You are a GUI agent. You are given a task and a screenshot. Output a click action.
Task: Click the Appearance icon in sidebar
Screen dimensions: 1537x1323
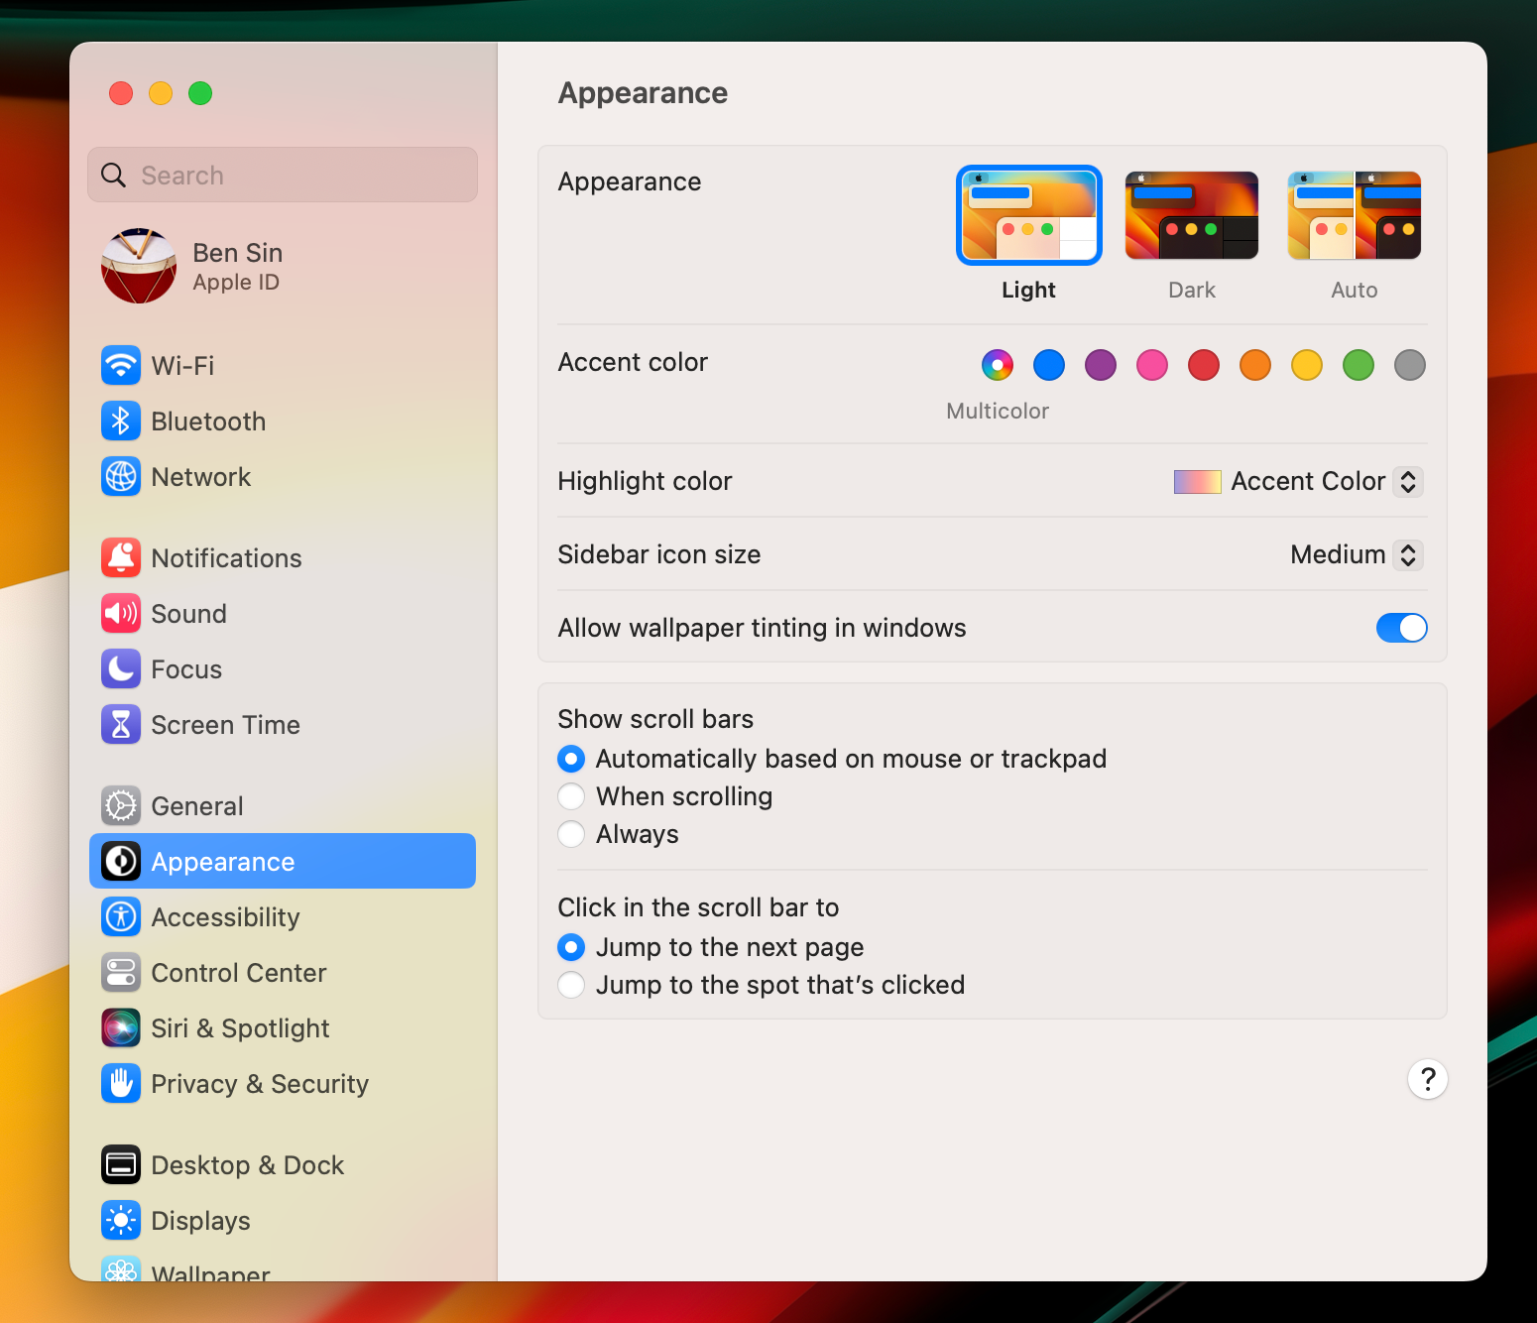121,861
